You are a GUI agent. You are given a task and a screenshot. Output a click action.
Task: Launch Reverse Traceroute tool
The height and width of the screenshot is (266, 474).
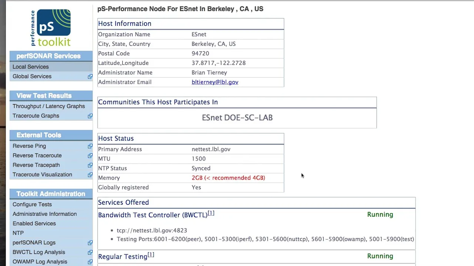click(37, 156)
